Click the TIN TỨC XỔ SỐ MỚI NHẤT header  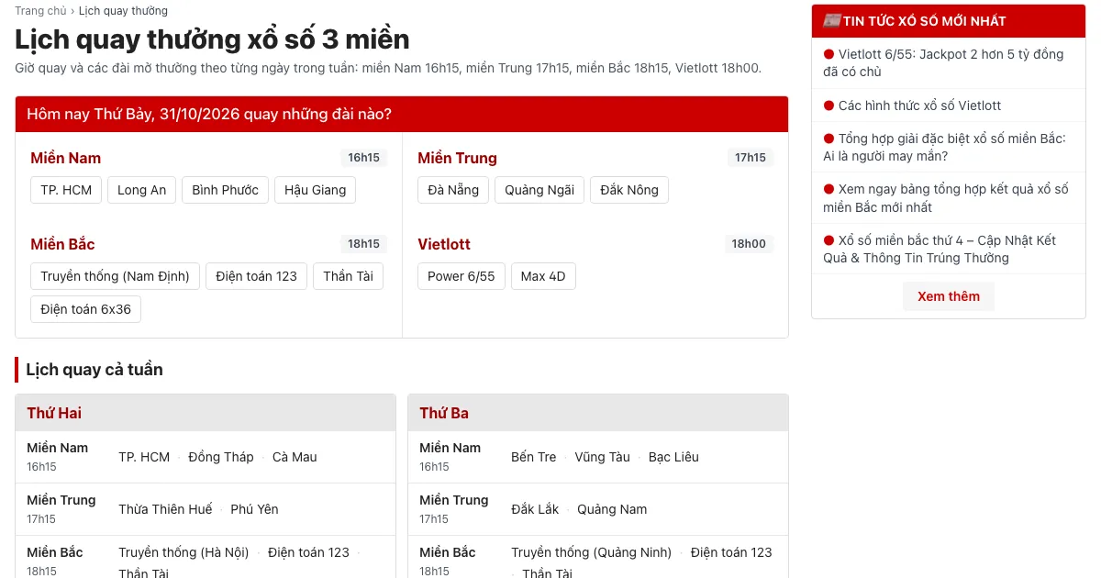[x=949, y=21]
